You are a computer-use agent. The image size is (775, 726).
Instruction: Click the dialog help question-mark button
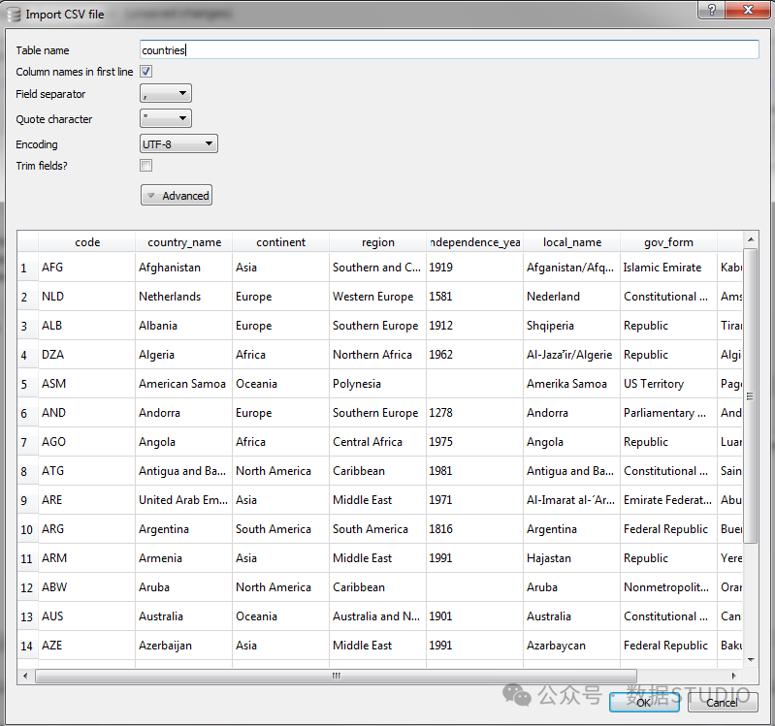tap(711, 10)
